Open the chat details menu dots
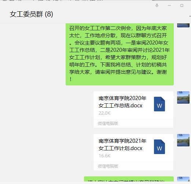 pos(190,16)
